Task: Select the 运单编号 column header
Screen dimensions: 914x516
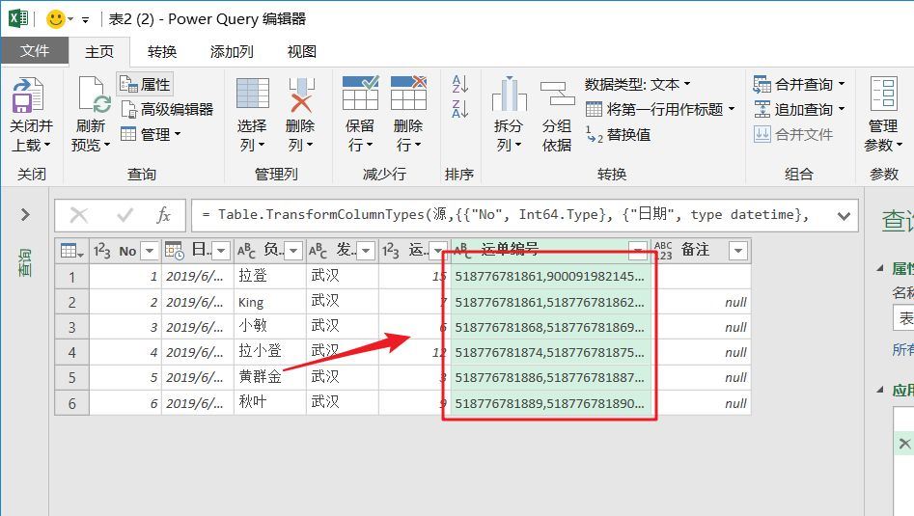Action: click(x=550, y=250)
